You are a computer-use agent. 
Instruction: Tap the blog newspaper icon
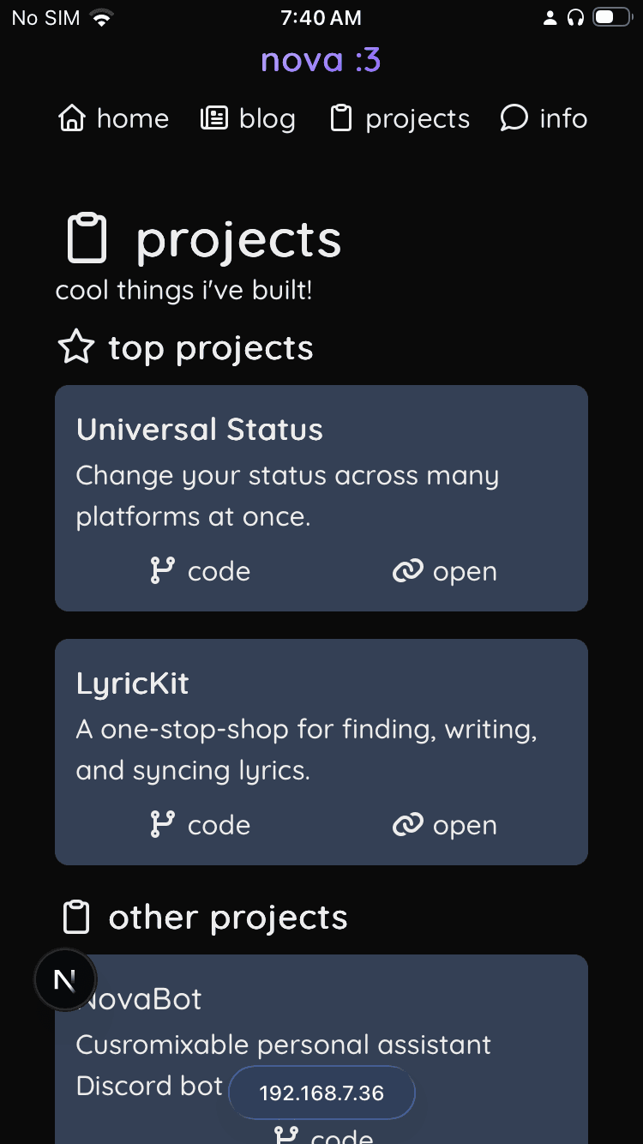[x=214, y=118]
